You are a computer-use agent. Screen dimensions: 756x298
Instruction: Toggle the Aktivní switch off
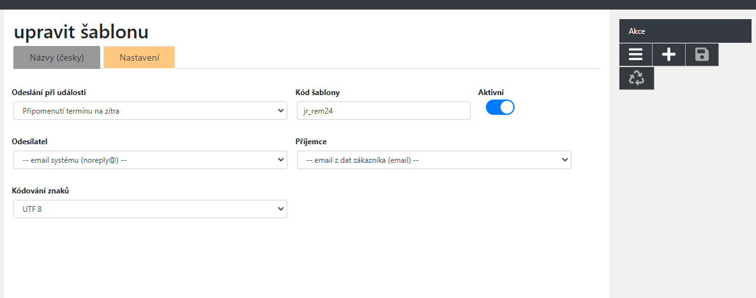(x=500, y=107)
